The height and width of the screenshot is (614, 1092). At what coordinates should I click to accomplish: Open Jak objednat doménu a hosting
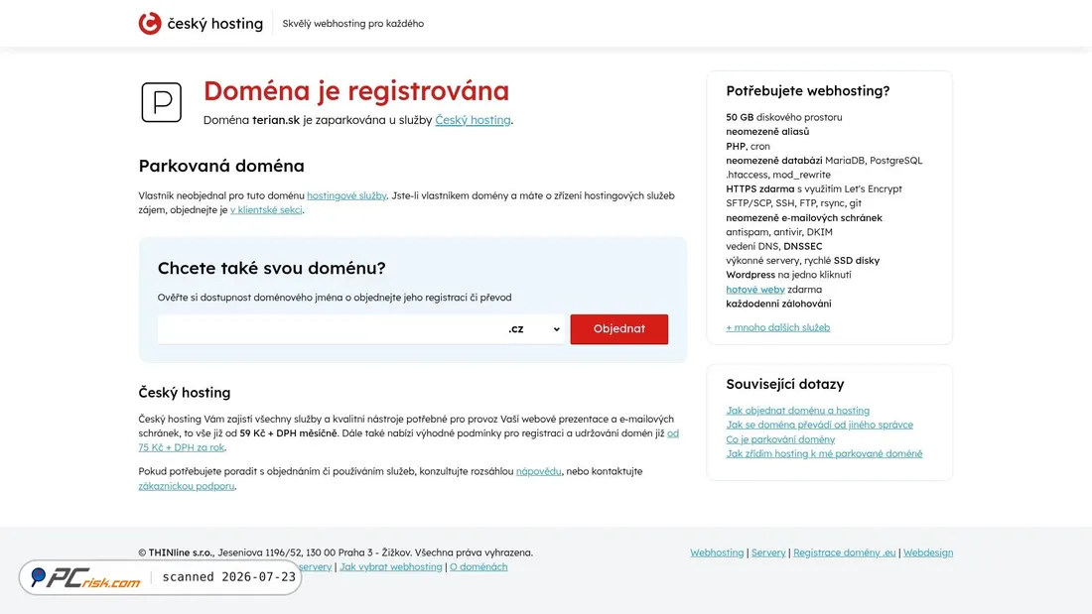(797, 410)
